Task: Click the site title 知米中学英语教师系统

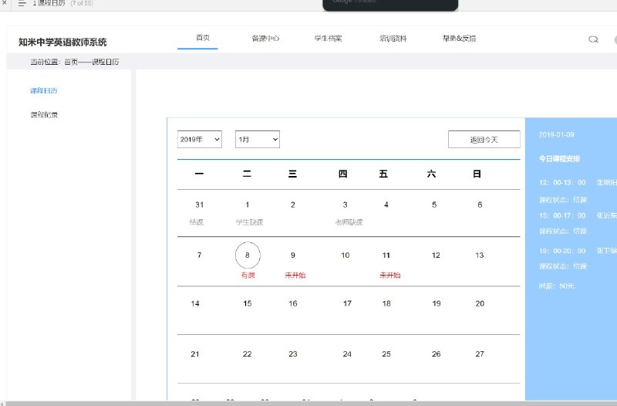Action: click(x=62, y=42)
